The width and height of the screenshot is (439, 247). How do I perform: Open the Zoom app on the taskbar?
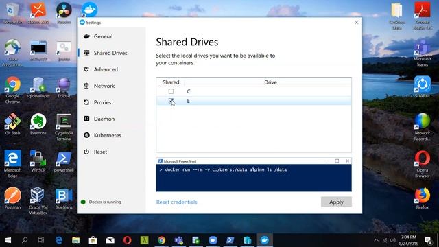(x=213, y=240)
